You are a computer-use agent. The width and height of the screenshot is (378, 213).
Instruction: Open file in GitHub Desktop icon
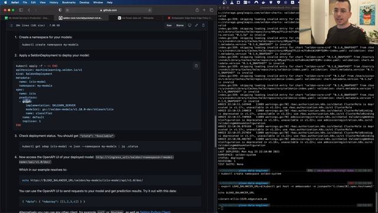tap(190, 25)
